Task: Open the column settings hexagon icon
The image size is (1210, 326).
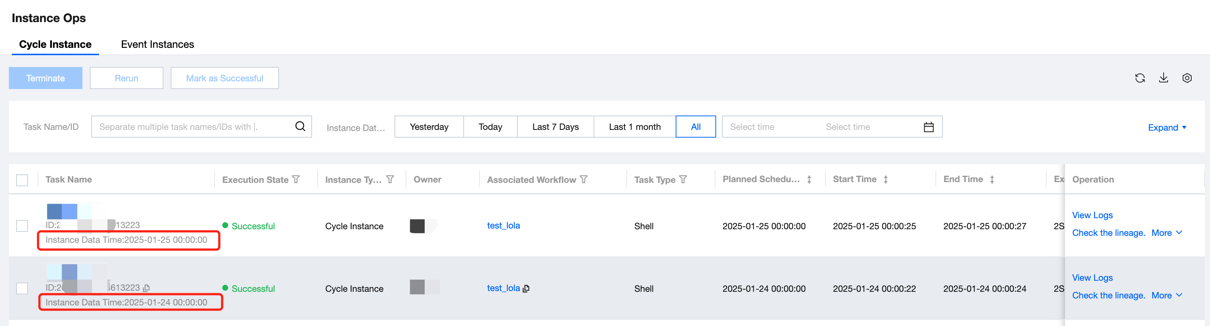Action: 1186,78
